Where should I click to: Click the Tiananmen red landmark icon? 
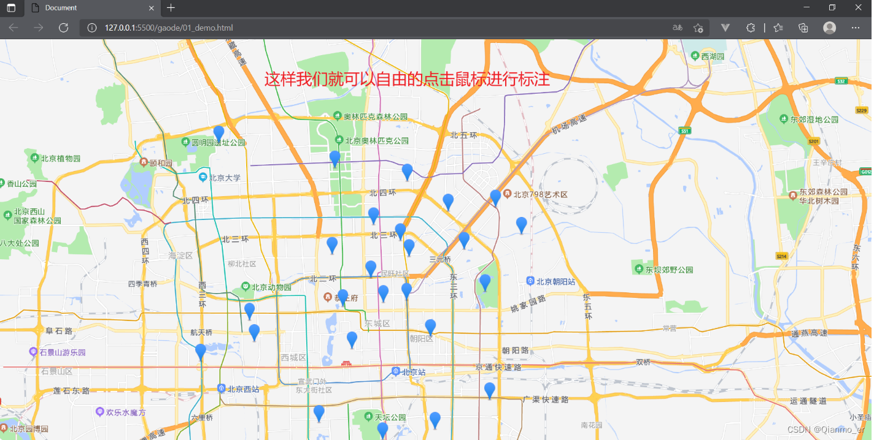pos(346,363)
